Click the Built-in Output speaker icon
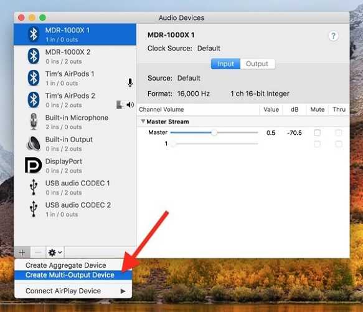 coord(34,144)
